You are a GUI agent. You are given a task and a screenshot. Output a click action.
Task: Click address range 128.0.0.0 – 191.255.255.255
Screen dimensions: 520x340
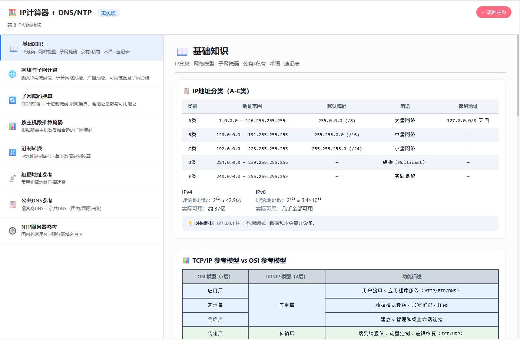point(252,135)
